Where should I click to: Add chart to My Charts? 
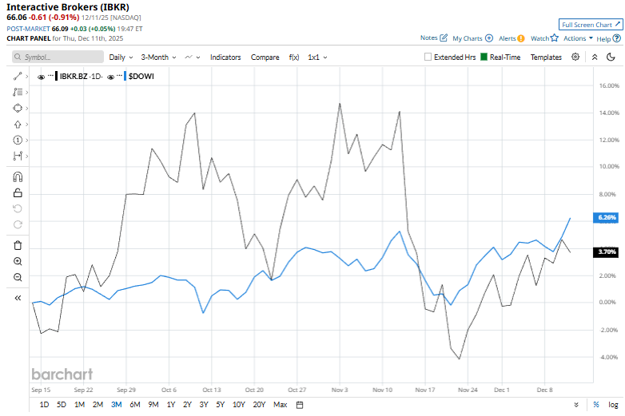click(x=489, y=38)
